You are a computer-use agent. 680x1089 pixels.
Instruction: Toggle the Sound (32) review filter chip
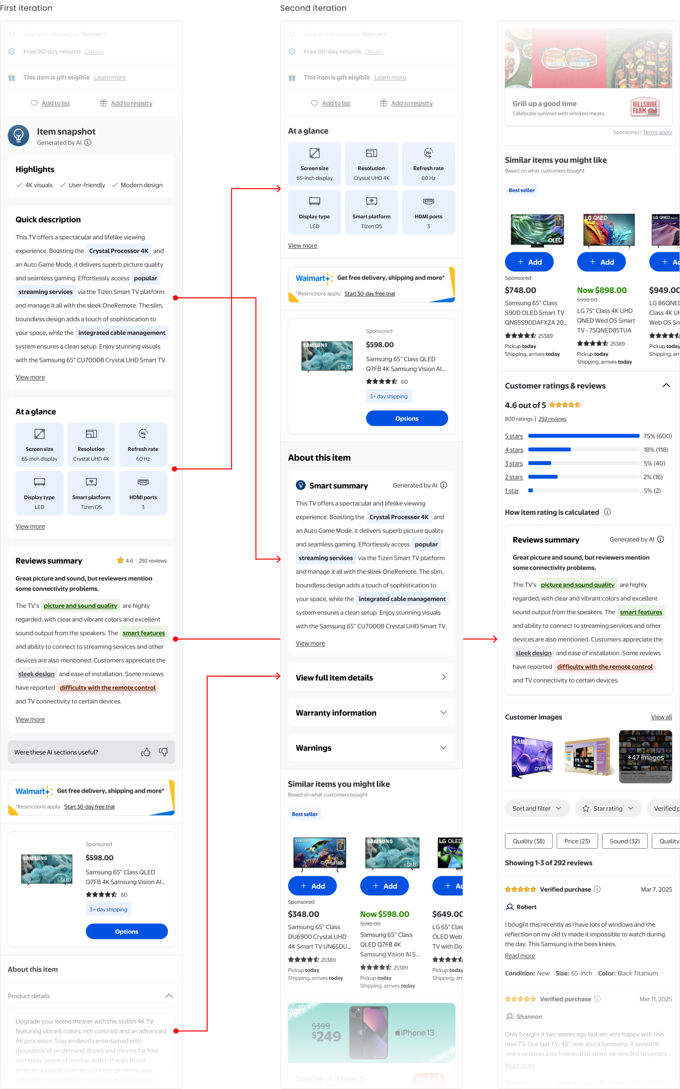point(625,841)
